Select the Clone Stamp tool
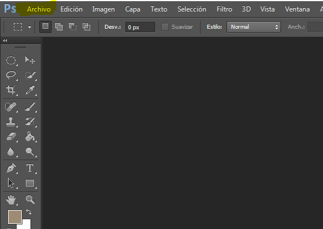 tap(11, 122)
